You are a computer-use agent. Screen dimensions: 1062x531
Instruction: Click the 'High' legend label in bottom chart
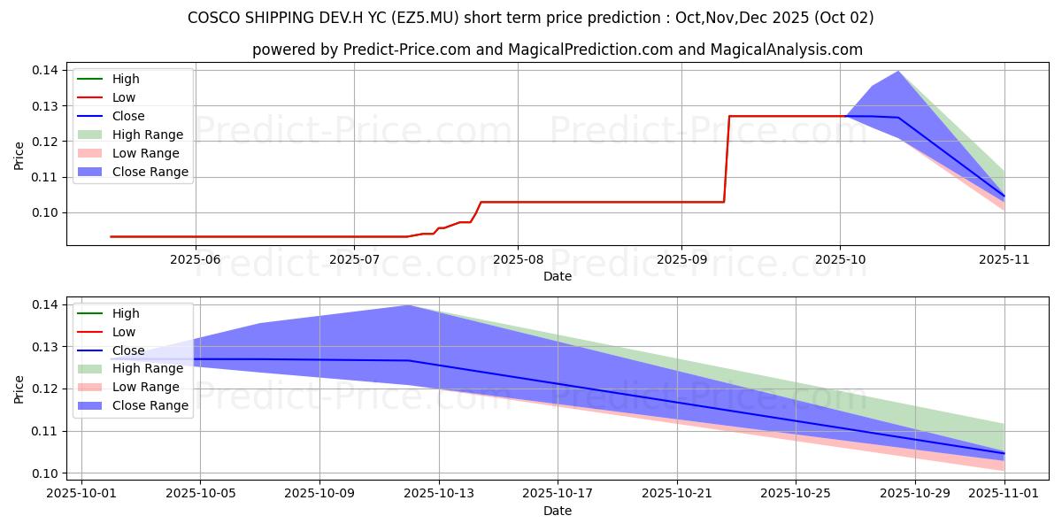(x=126, y=313)
